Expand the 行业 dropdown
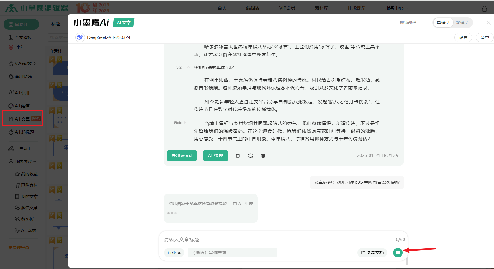Screen dimensions: 494x269 point(174,253)
